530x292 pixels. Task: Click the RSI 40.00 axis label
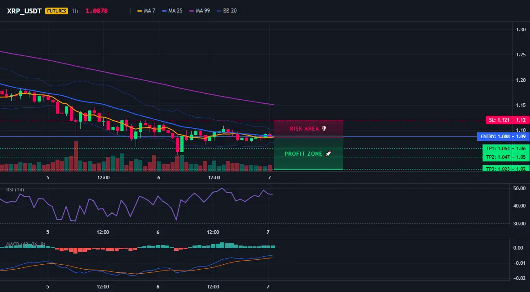(x=519, y=206)
